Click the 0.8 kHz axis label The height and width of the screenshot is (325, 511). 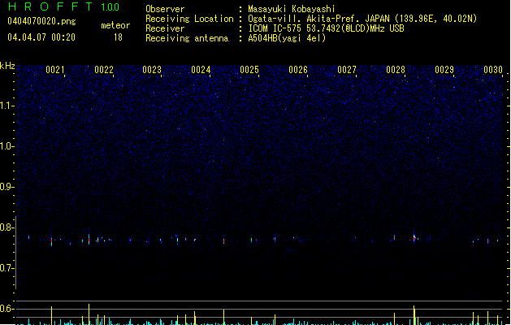tap(6, 227)
